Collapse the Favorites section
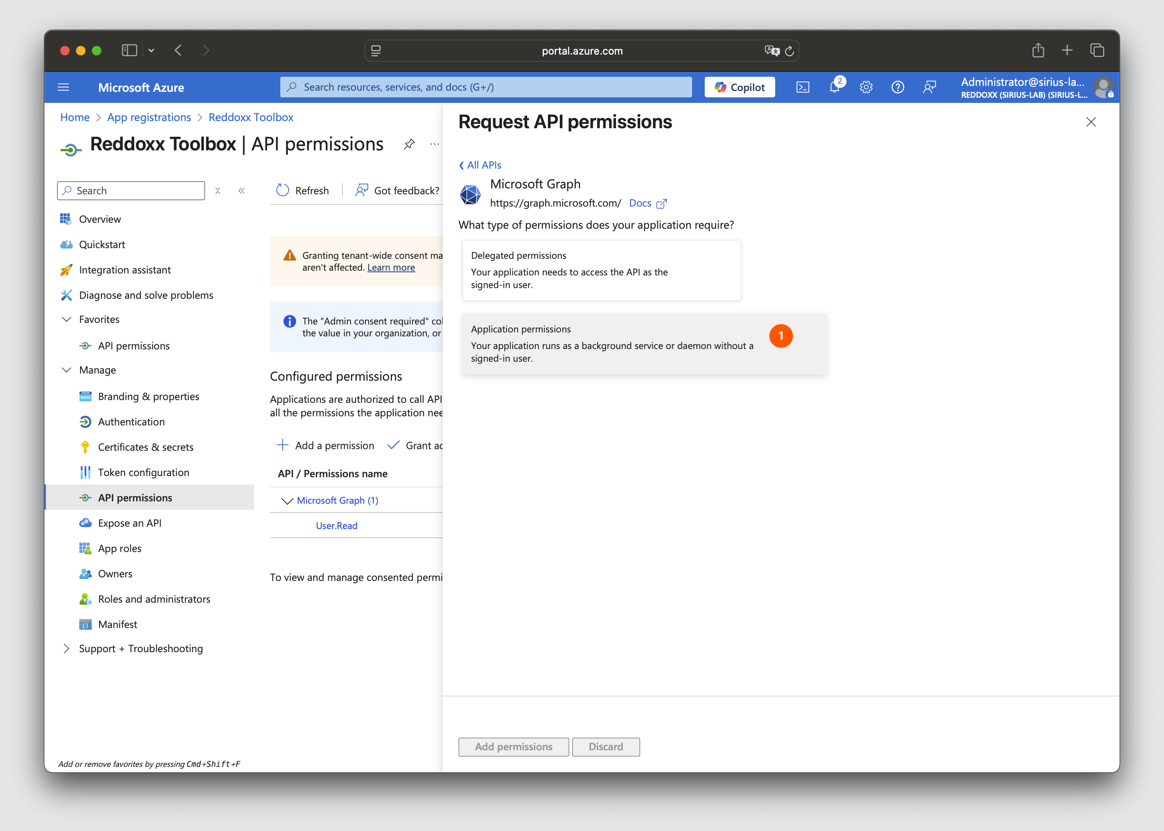 (x=66, y=319)
